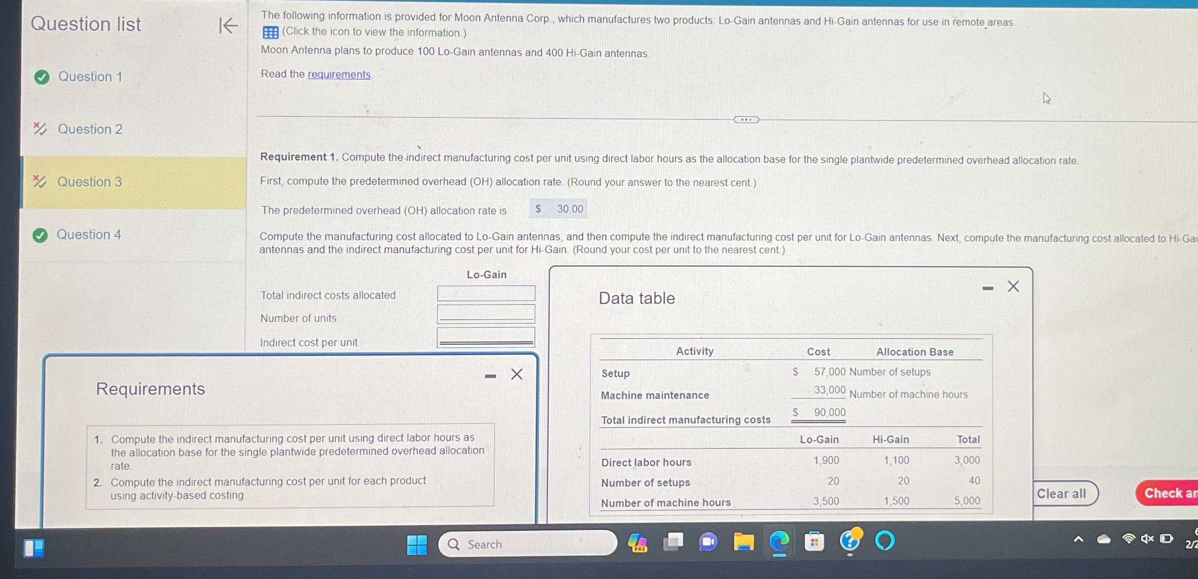Viewport: 1198px width, 579px height.
Task: Open File Explorer from the taskbar
Action: click(743, 542)
